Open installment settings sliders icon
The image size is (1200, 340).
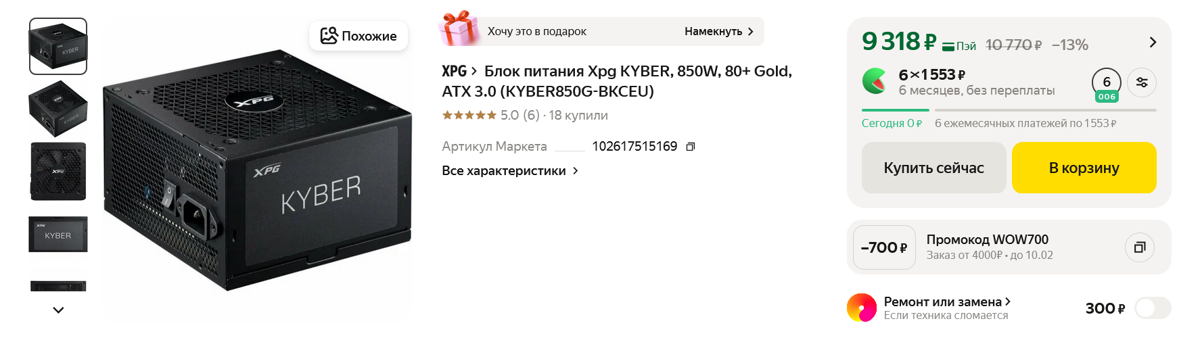[x=1142, y=82]
